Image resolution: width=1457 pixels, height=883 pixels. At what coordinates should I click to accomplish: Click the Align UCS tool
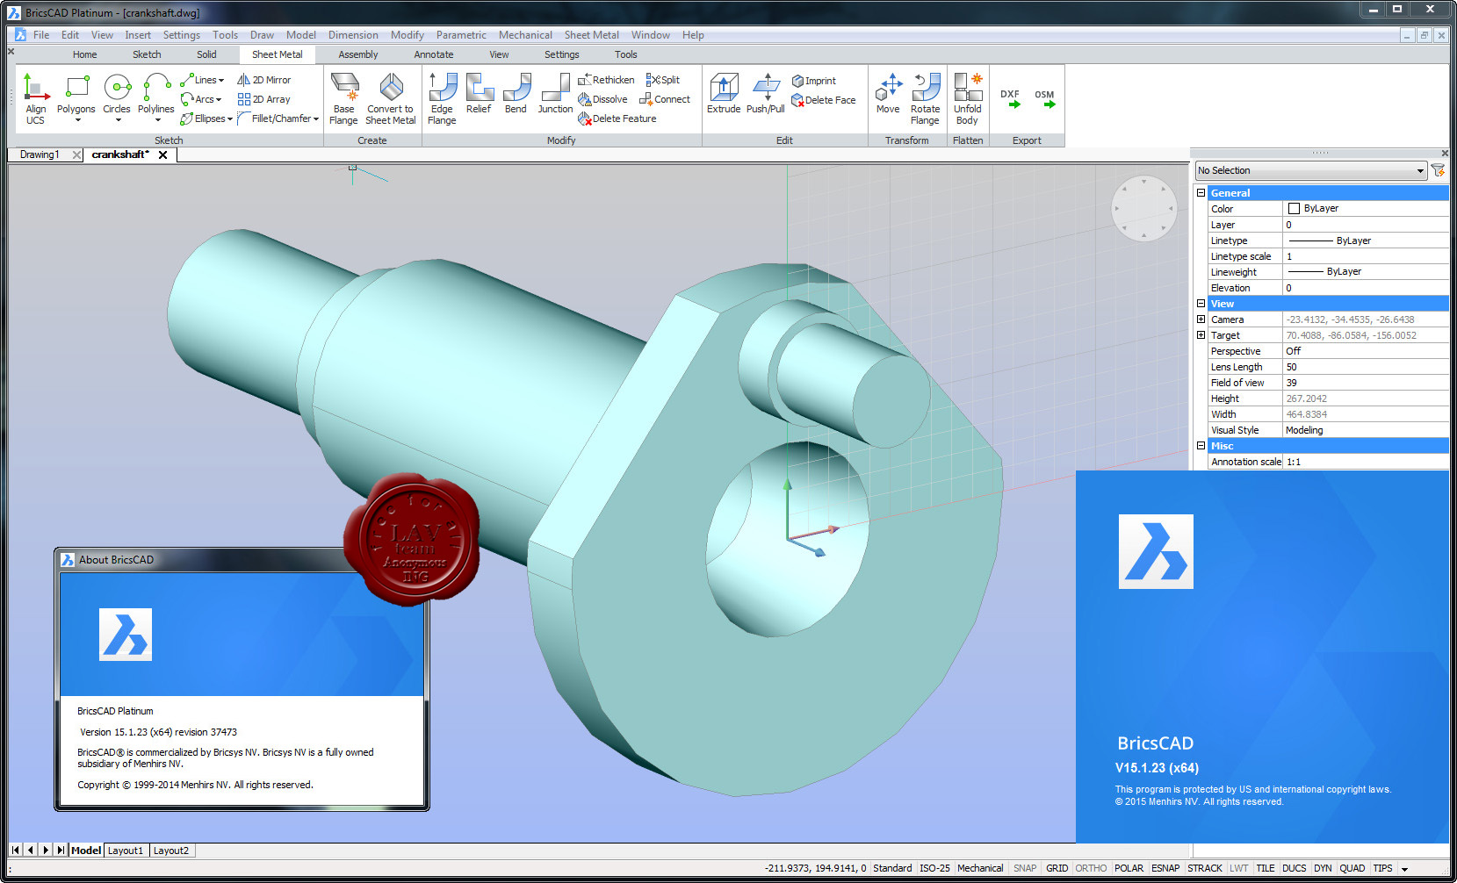tap(35, 99)
